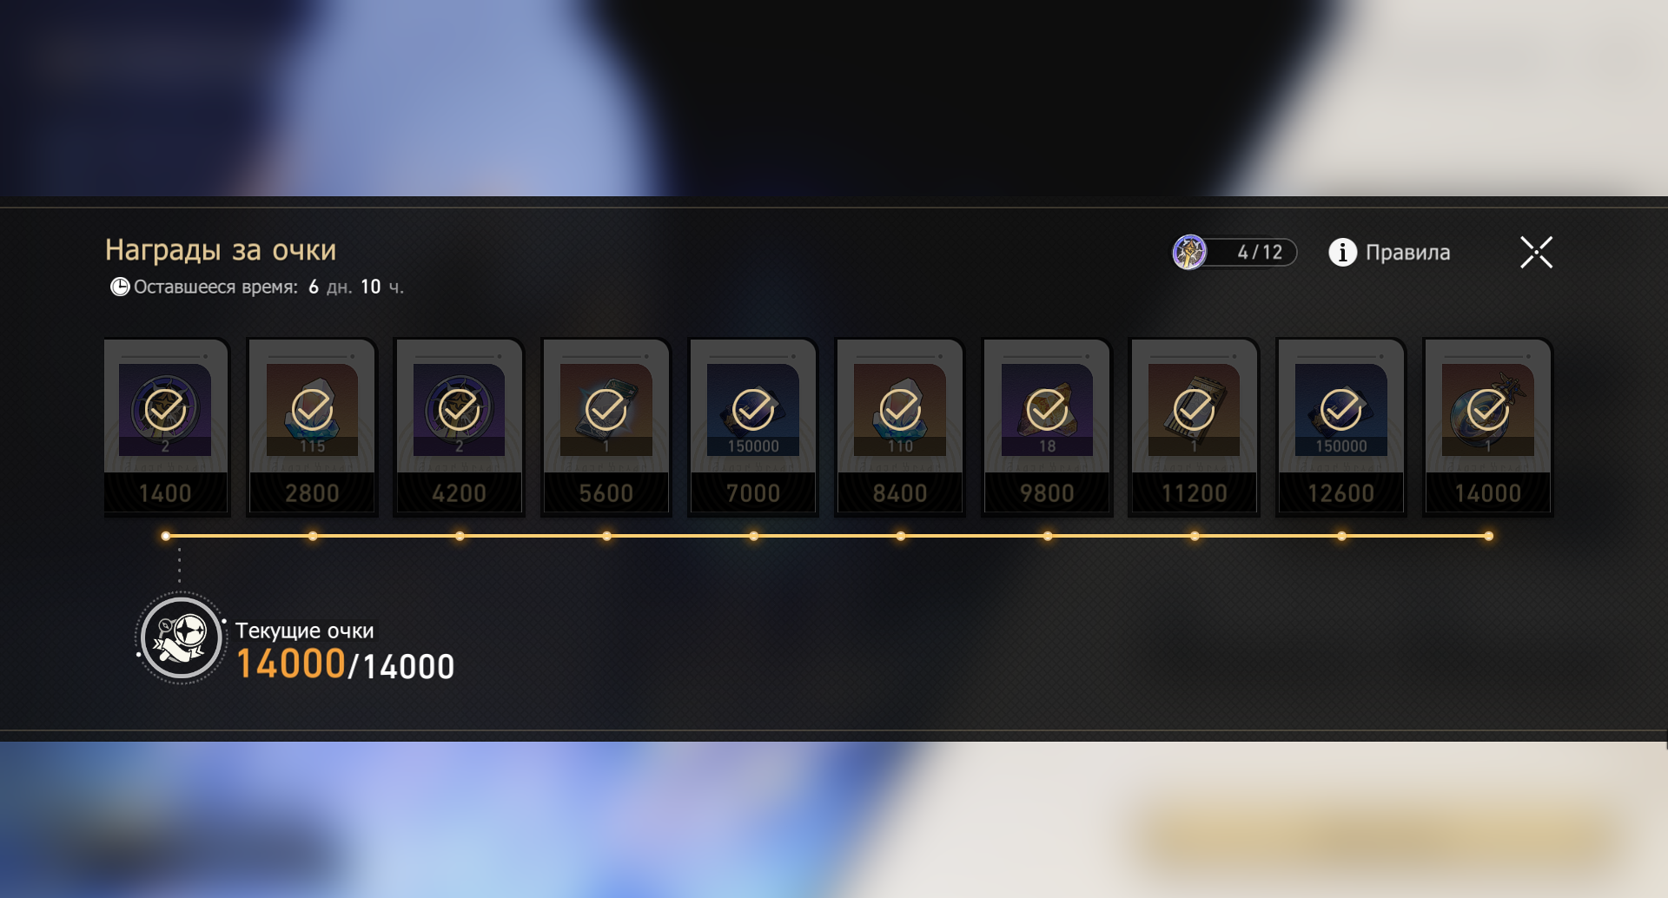
Task: Select the 2800 points reward with 115 items
Action: (x=312, y=426)
